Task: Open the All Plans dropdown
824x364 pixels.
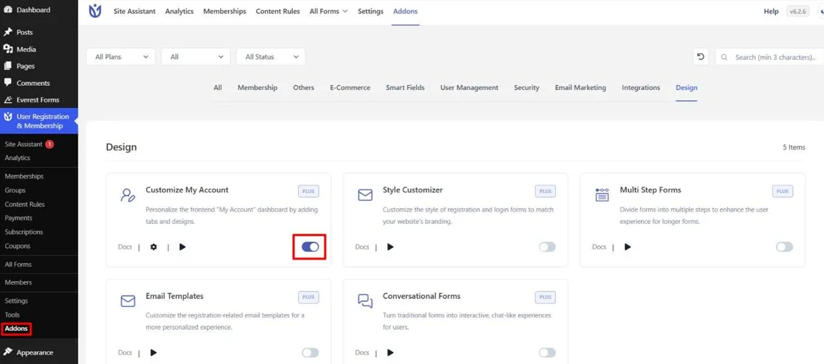Action: (x=121, y=56)
